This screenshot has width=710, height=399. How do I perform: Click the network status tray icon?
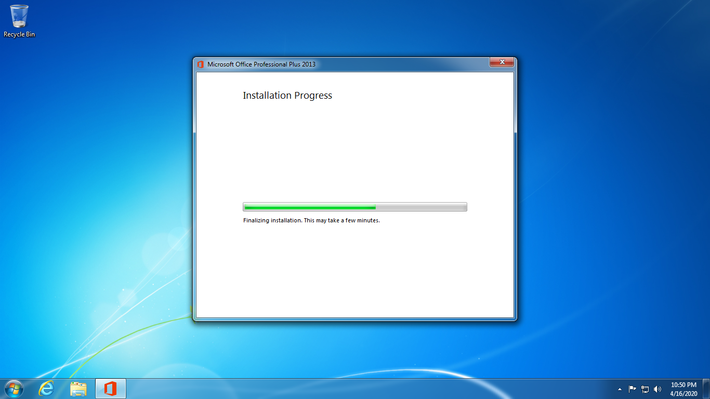(645, 389)
